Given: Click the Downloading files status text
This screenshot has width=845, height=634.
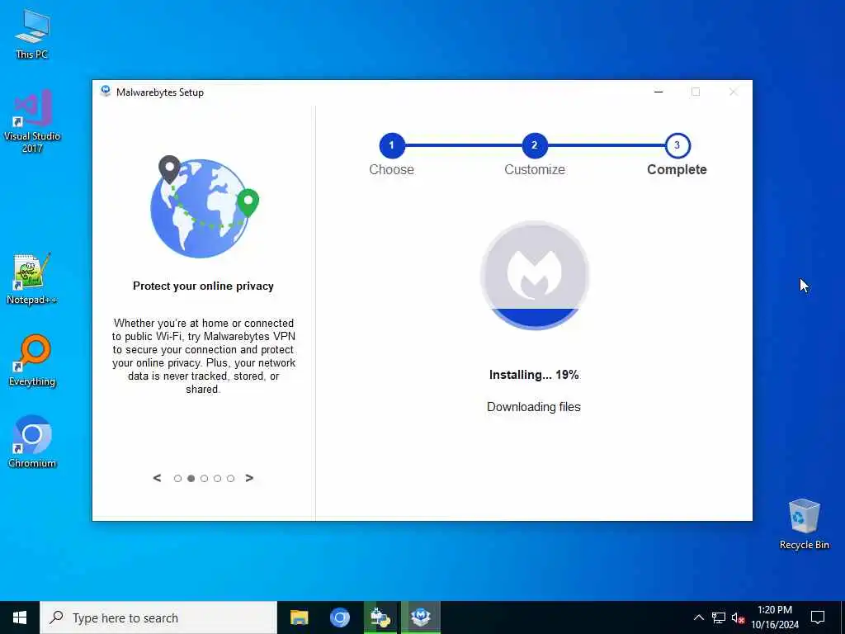Looking at the screenshot, I should pyautogui.click(x=534, y=407).
